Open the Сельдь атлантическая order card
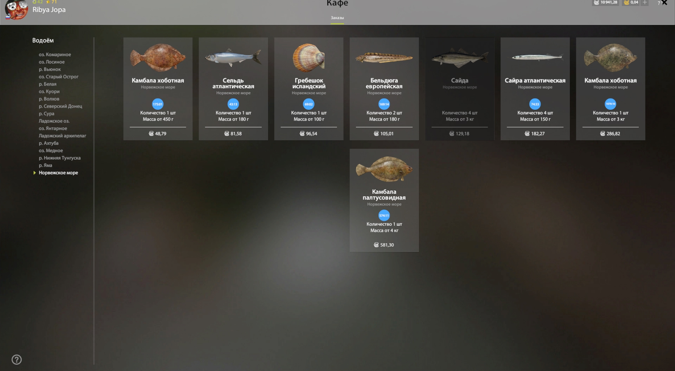Image resolution: width=675 pixels, height=371 pixels. click(x=233, y=89)
